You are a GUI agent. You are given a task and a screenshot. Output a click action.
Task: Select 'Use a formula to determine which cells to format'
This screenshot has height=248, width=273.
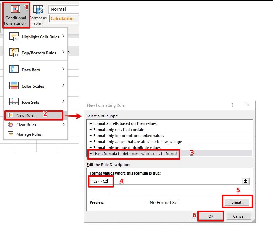tap(170, 154)
